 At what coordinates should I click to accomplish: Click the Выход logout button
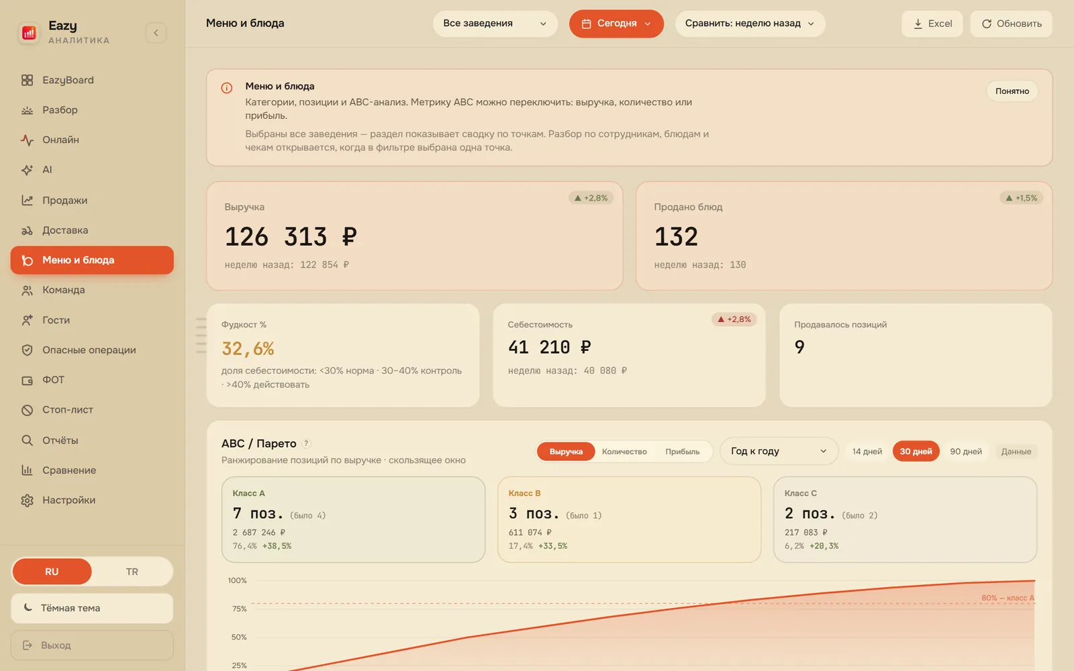click(x=92, y=646)
